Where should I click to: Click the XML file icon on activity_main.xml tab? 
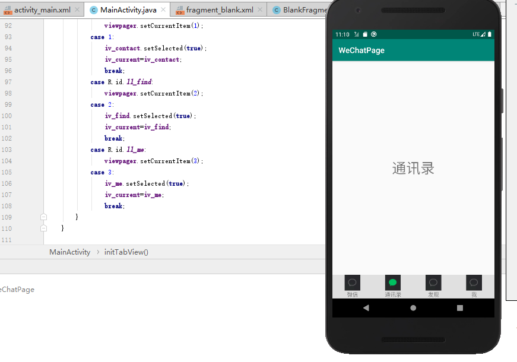tap(7, 10)
